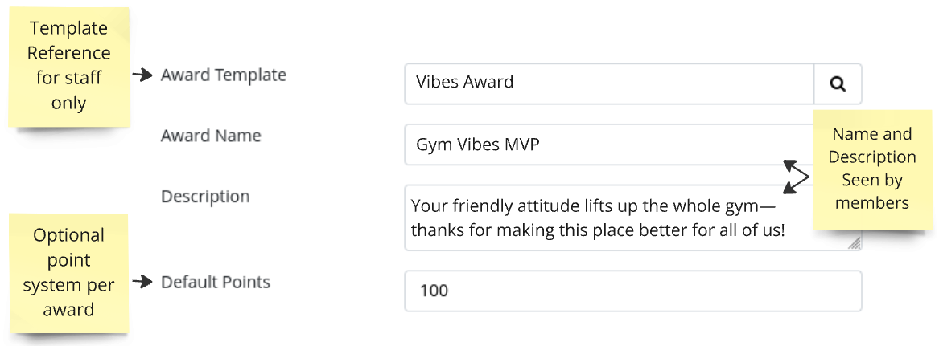
Task: Click the Award Template label
Action: (224, 75)
